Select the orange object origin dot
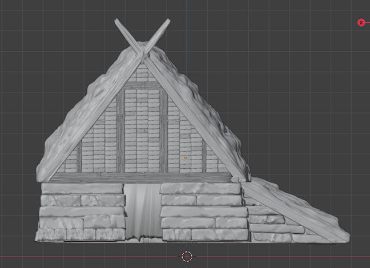 [186, 158]
